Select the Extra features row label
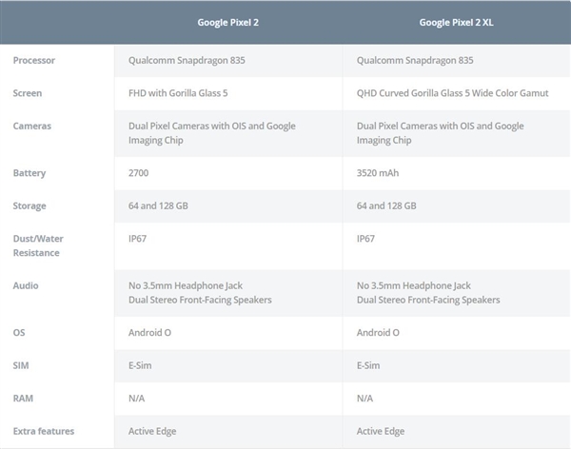The width and height of the screenshot is (571, 449). pyautogui.click(x=44, y=431)
